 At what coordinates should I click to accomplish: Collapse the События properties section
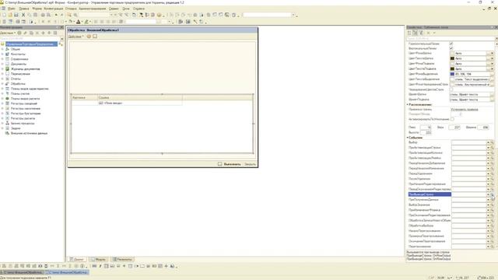pyautogui.click(x=408, y=138)
